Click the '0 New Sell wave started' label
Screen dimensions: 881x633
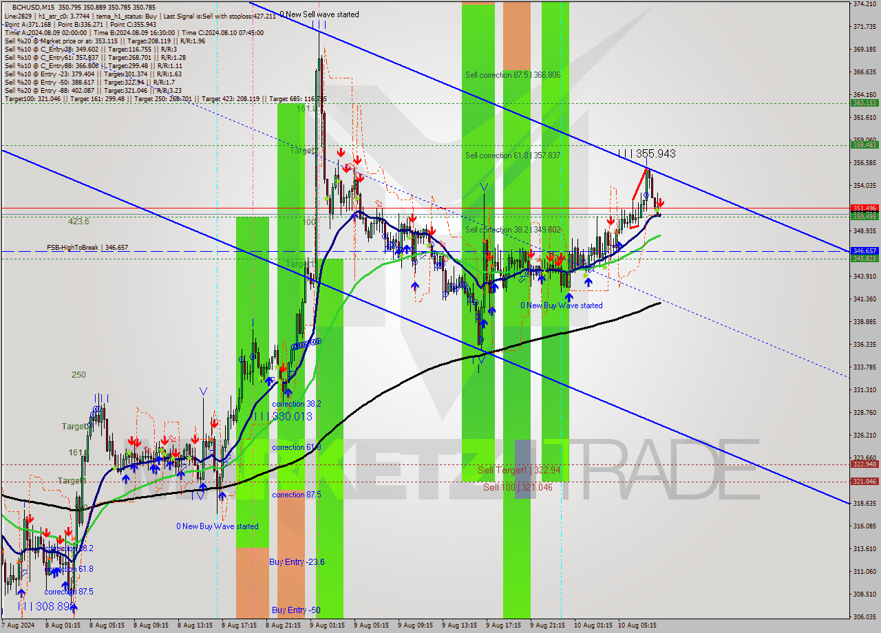(x=319, y=14)
